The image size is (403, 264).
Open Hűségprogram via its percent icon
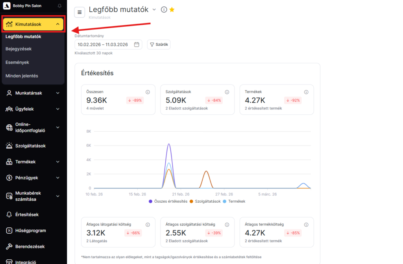(9, 231)
